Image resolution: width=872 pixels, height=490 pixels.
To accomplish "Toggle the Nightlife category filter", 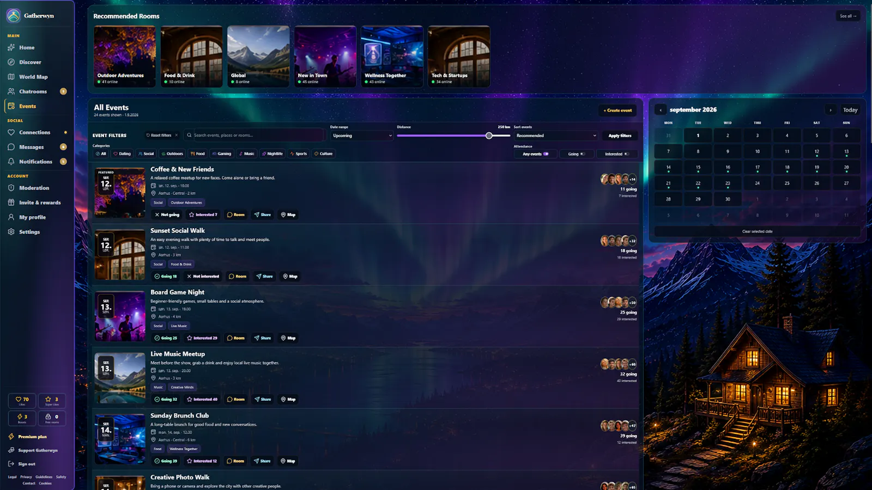I will (x=272, y=154).
